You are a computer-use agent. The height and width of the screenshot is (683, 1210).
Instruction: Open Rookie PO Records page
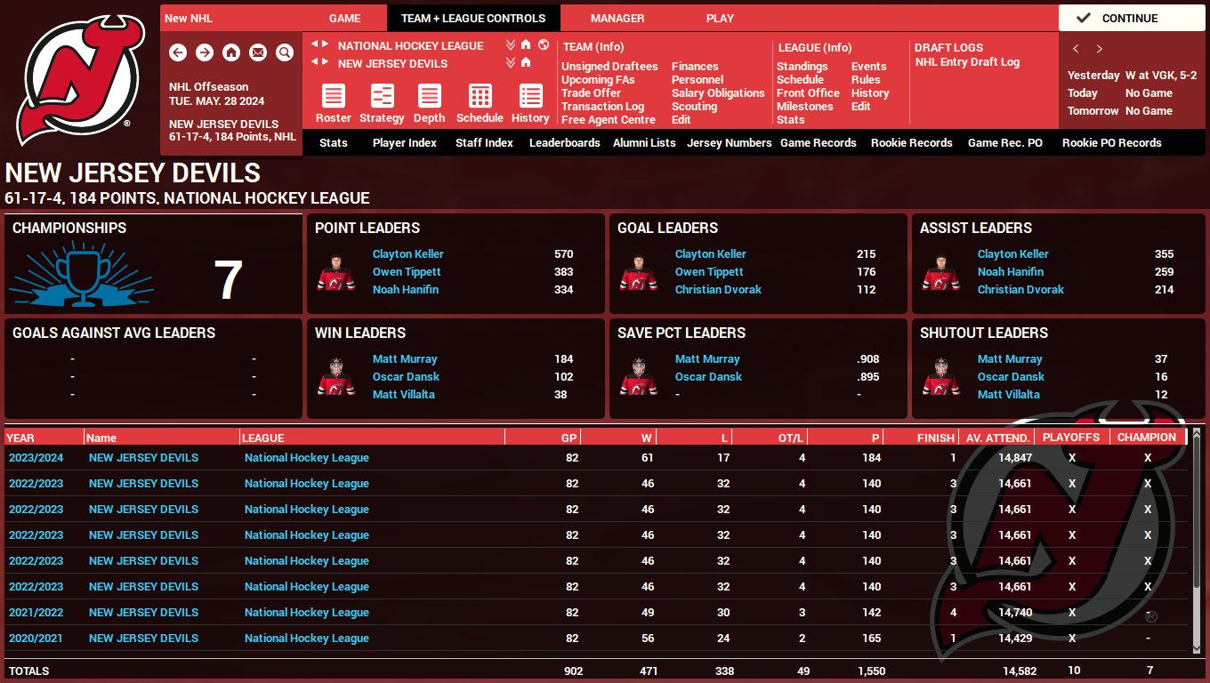point(1112,142)
